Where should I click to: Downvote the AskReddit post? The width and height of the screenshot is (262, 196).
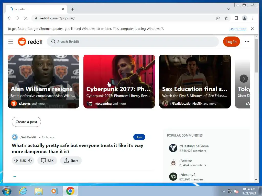coord(30,161)
